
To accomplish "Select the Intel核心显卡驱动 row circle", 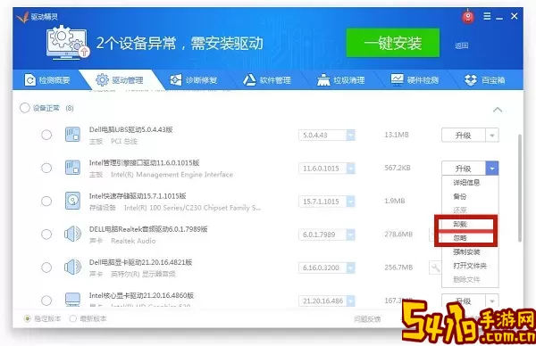I will click(x=46, y=301).
